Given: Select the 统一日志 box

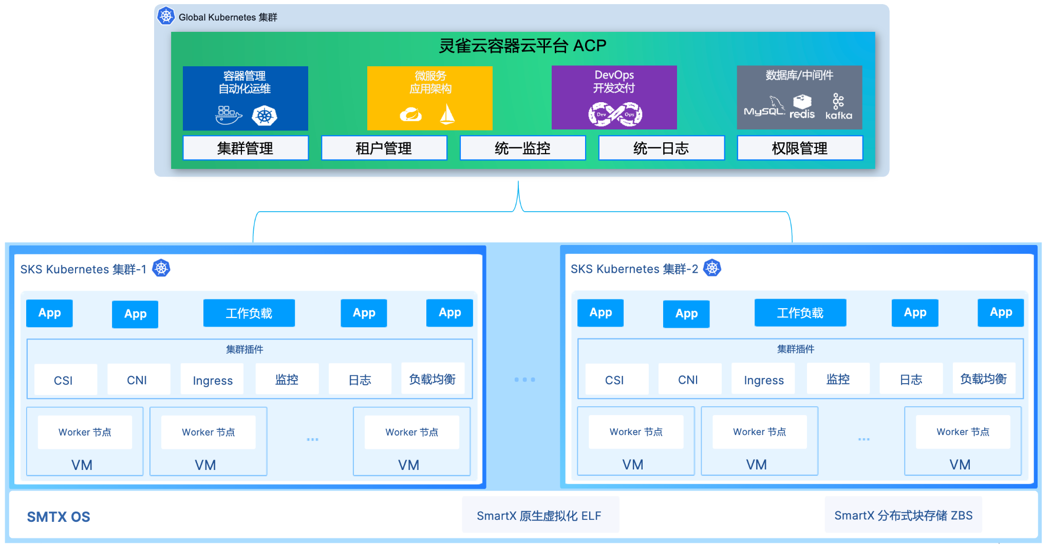Looking at the screenshot, I should tap(662, 148).
